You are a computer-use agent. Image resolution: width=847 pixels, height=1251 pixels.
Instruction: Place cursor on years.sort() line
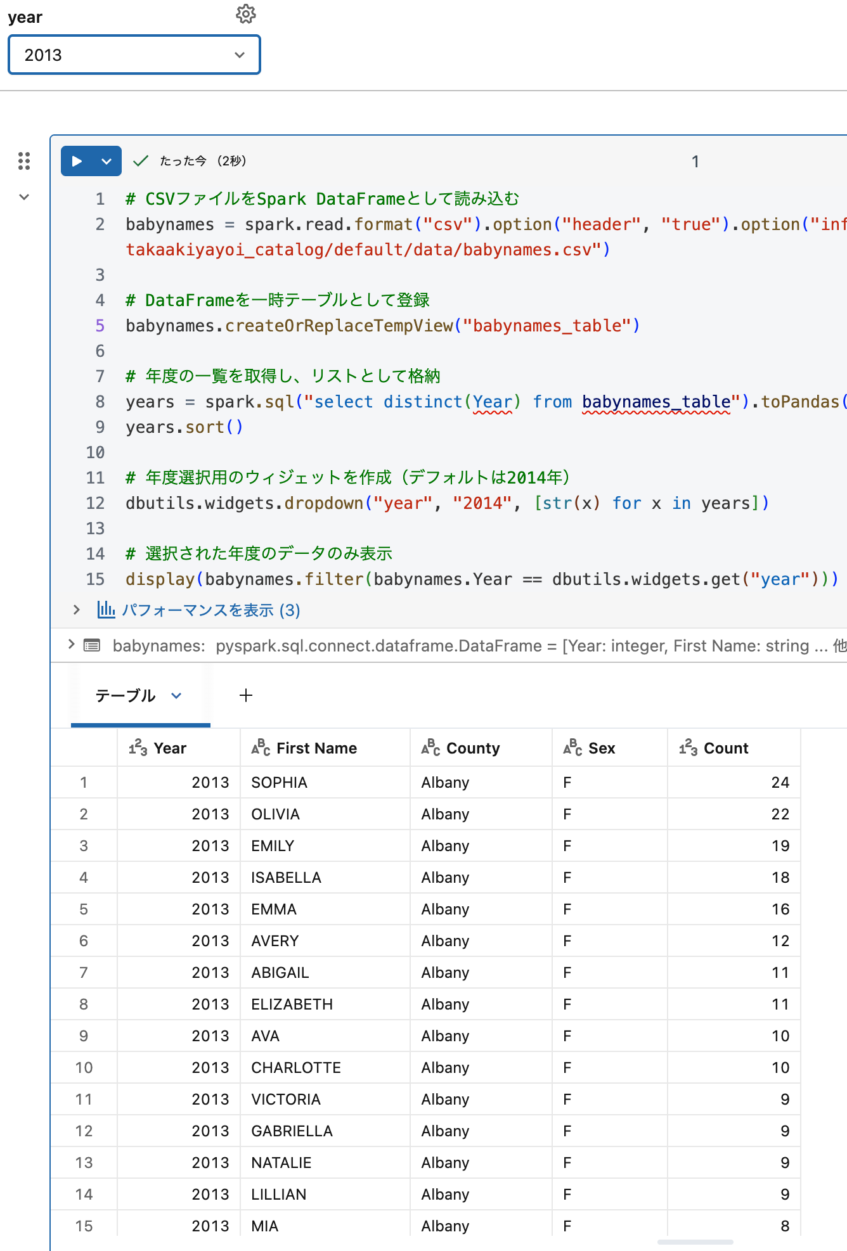point(184,427)
